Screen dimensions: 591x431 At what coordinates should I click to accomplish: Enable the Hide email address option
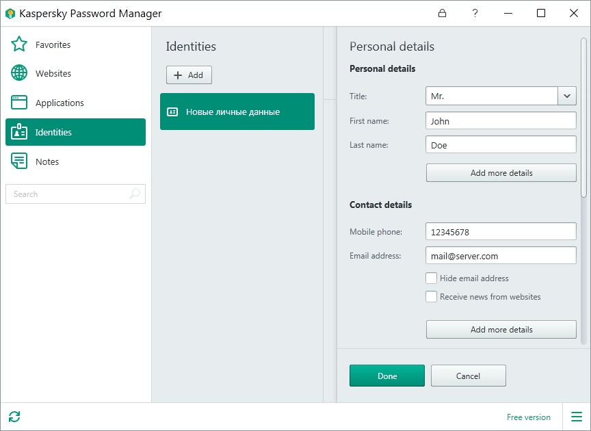click(431, 278)
